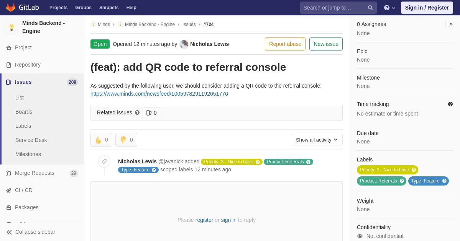Click the Issues breadcrumb link
This screenshot has height=241, width=460.
pyautogui.click(x=189, y=24)
